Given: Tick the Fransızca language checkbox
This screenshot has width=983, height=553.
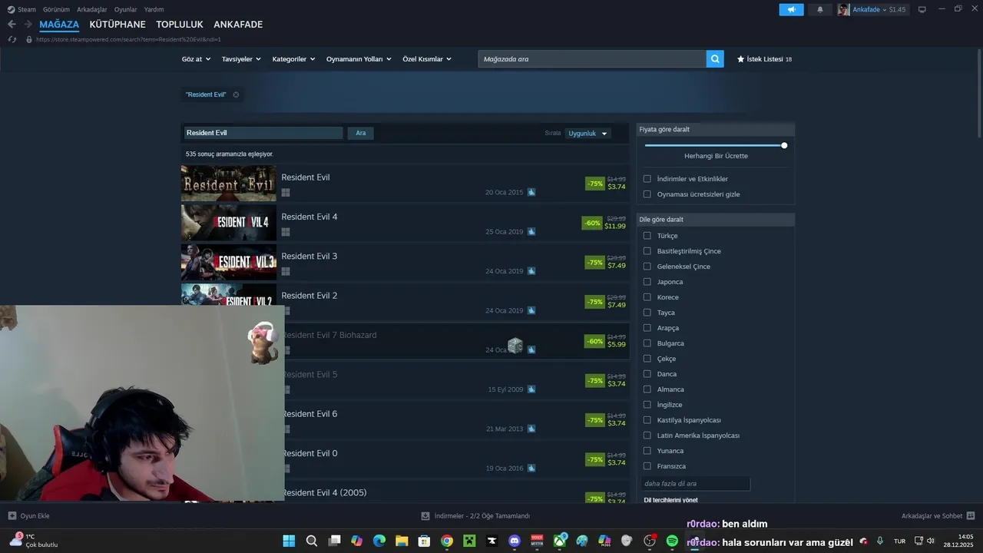Looking at the screenshot, I should pos(647,466).
